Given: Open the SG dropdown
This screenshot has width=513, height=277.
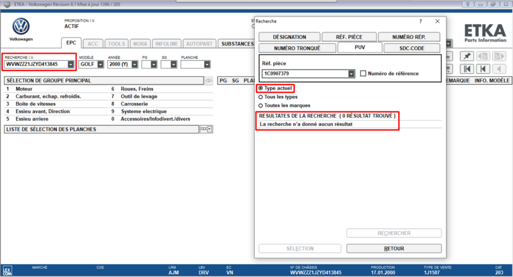Looking at the screenshot, I should tap(174, 65).
